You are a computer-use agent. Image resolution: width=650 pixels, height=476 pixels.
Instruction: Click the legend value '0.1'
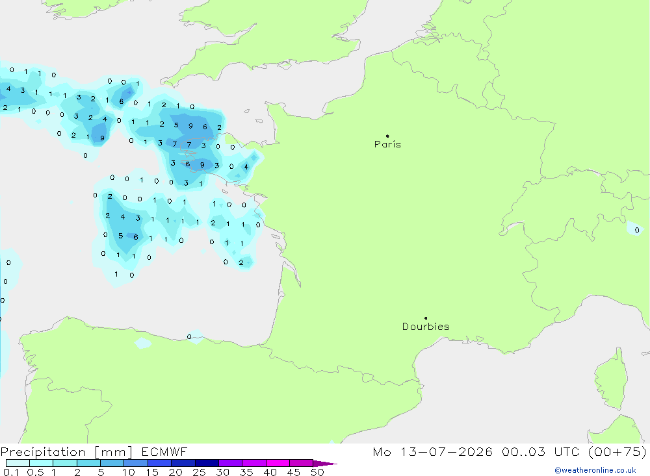(11, 472)
